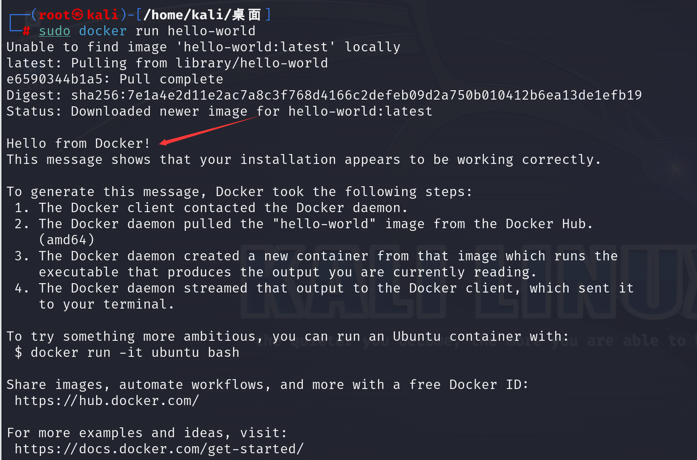The height and width of the screenshot is (460, 697).
Task: Click the red arrow annotation
Action: tap(209, 130)
